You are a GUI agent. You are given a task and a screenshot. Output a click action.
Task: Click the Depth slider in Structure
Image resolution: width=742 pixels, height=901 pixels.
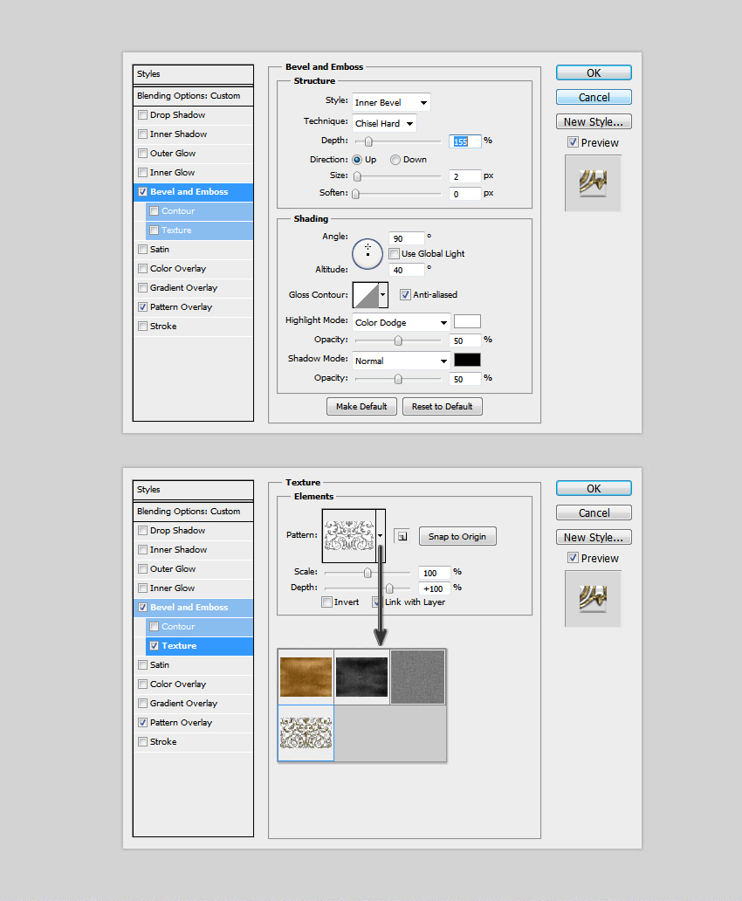pos(398,141)
